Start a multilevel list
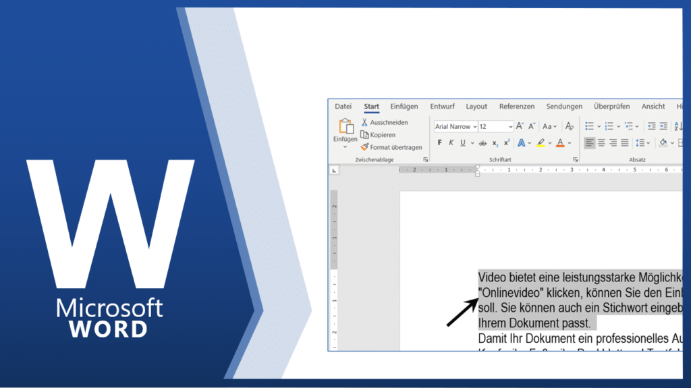 coord(628,126)
